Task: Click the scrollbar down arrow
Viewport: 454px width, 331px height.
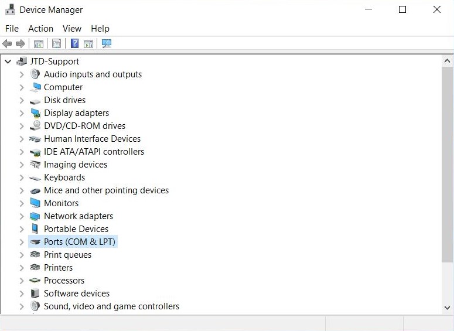Action: (447, 308)
